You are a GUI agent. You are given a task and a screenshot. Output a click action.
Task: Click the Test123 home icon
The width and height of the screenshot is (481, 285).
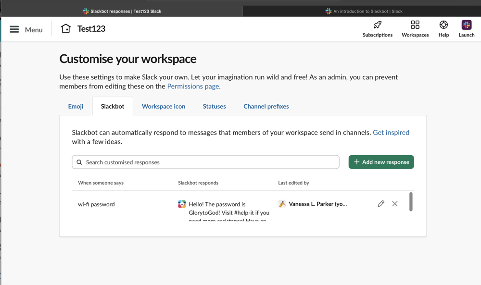[x=65, y=28]
